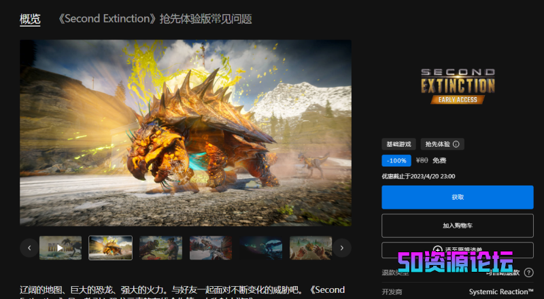Click the -100% discount badge

(x=396, y=160)
